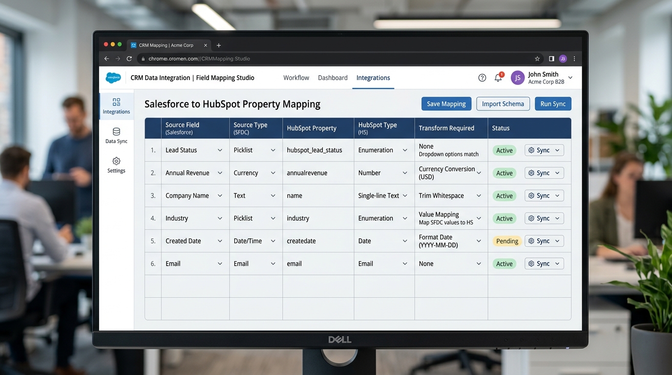Switch to the Dashboard tab
This screenshot has width=672, height=375.
pyautogui.click(x=333, y=78)
